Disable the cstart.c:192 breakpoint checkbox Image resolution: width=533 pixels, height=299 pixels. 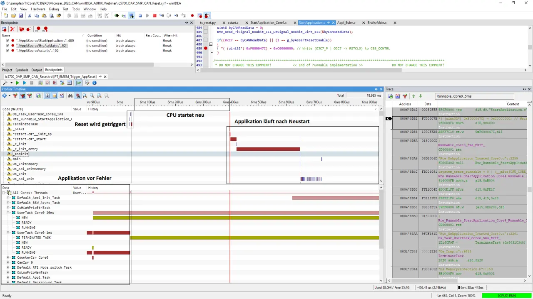(x=7, y=51)
